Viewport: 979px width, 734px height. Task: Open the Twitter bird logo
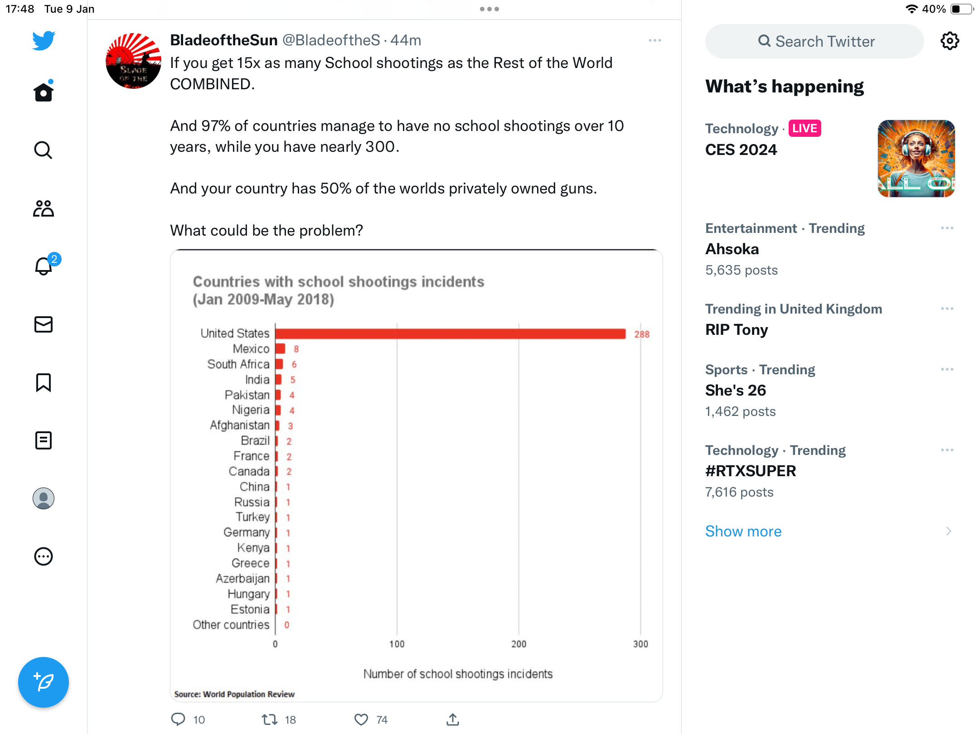tap(44, 41)
